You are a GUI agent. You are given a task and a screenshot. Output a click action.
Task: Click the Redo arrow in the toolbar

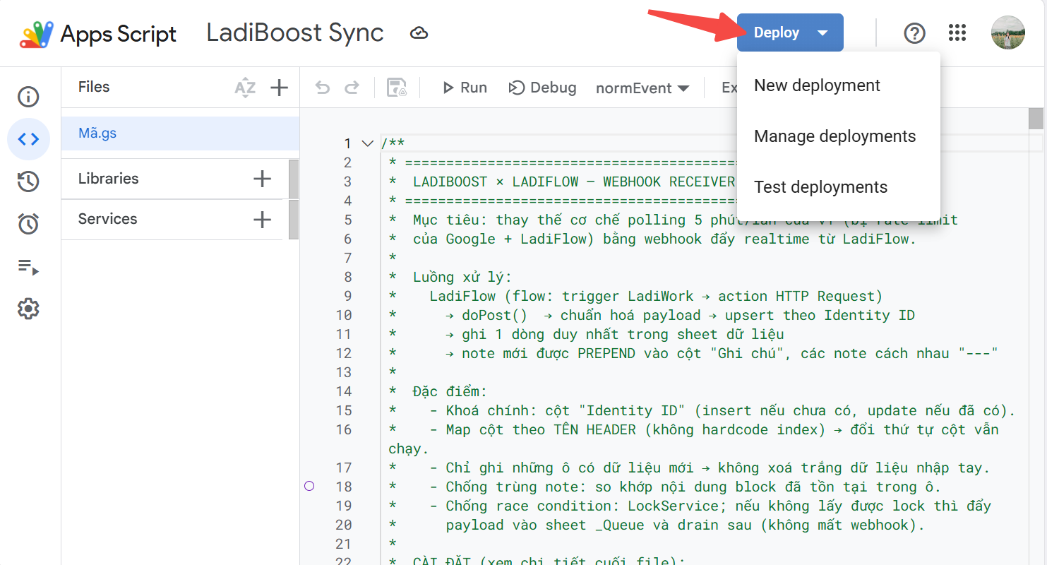tap(352, 88)
